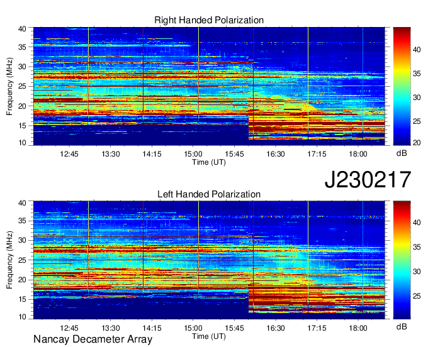Click the dB unit label under the Left Handed color bar
The width and height of the screenshot is (428, 347).
click(x=402, y=326)
